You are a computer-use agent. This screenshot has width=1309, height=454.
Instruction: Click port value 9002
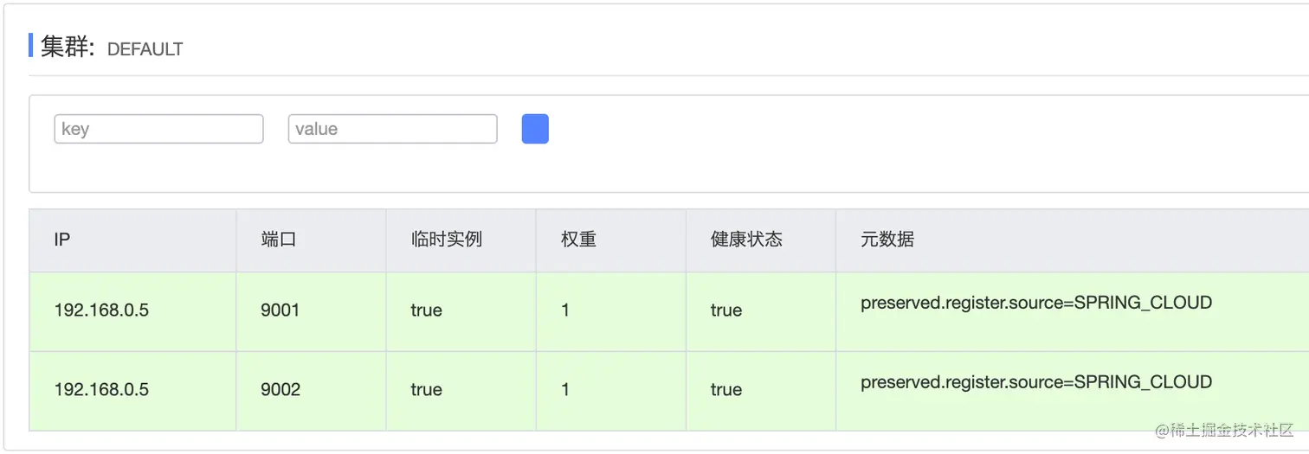[280, 389]
